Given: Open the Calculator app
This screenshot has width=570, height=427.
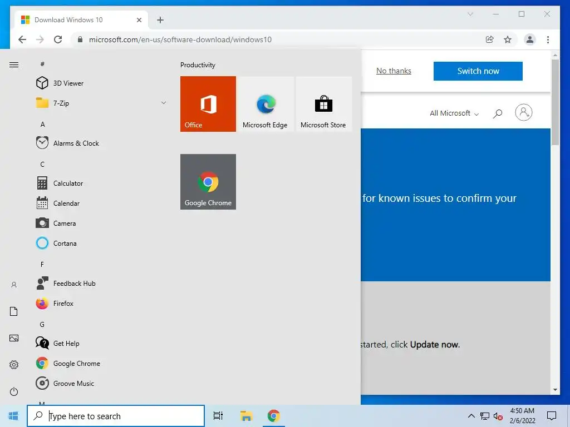Looking at the screenshot, I should 102,183.
